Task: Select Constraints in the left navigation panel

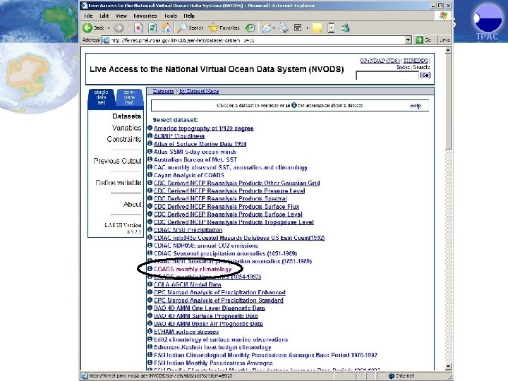Action: [124, 139]
